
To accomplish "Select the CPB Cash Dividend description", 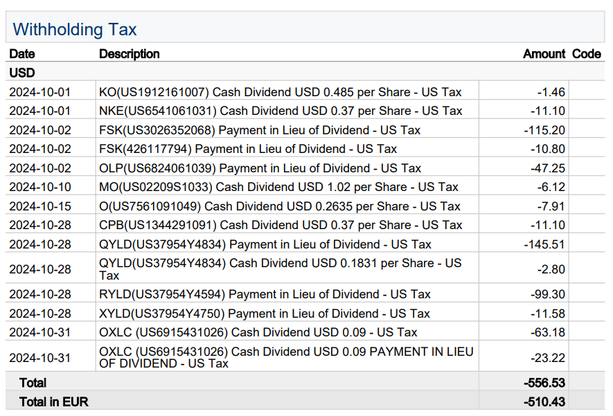I will point(281,225).
